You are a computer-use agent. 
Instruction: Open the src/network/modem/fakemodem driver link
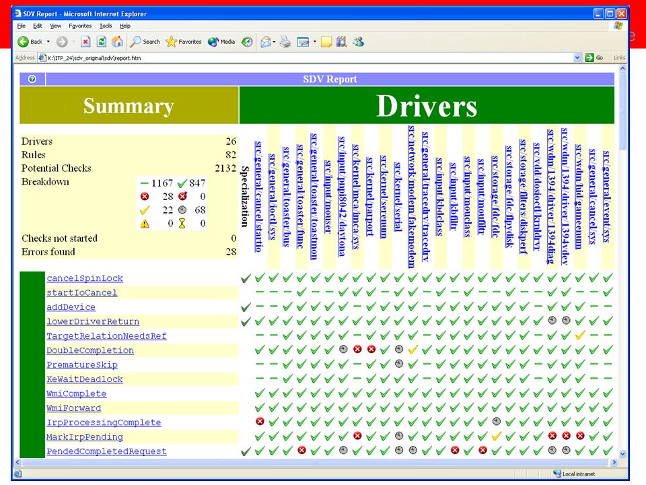point(412,197)
